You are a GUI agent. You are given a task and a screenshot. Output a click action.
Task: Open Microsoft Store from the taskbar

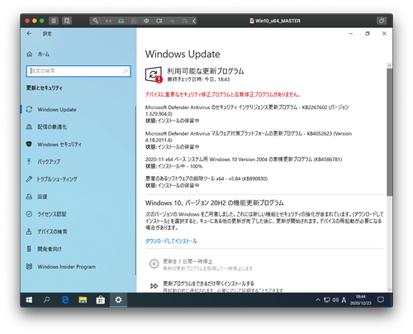click(x=100, y=300)
